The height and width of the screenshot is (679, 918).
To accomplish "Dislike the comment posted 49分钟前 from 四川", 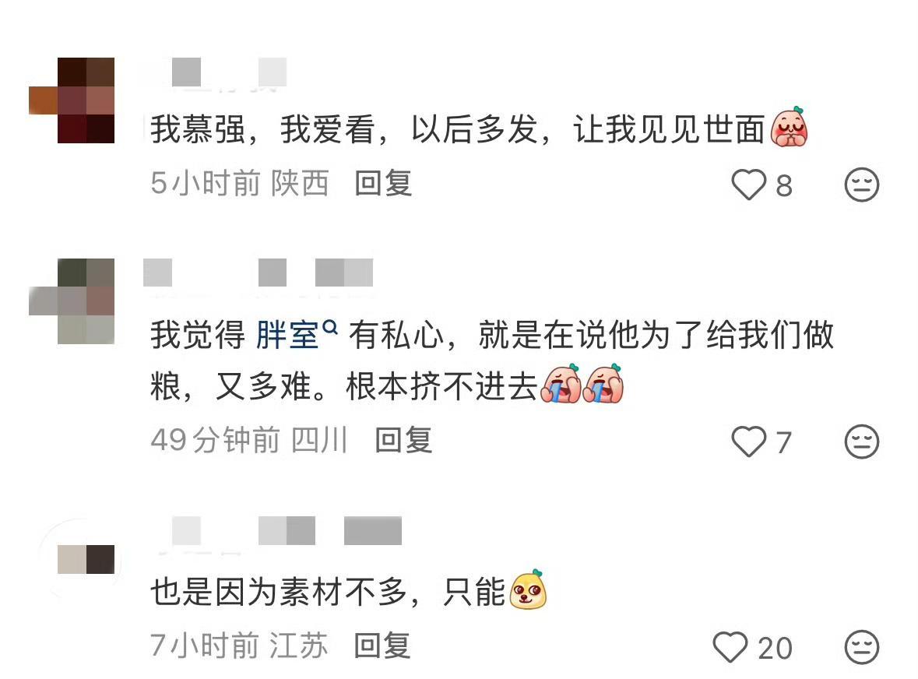I will pyautogui.click(x=862, y=442).
